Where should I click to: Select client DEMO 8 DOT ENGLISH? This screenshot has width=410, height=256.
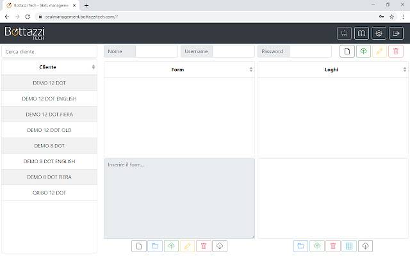coord(49,161)
